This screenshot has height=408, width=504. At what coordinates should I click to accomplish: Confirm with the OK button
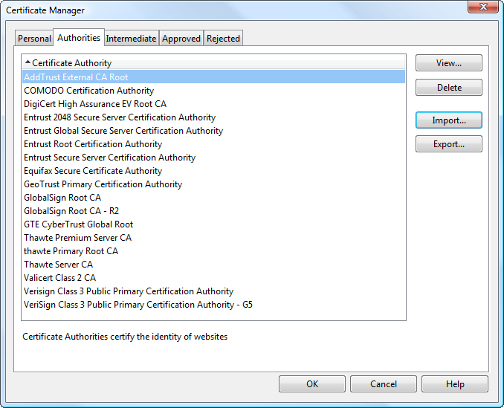point(312,384)
